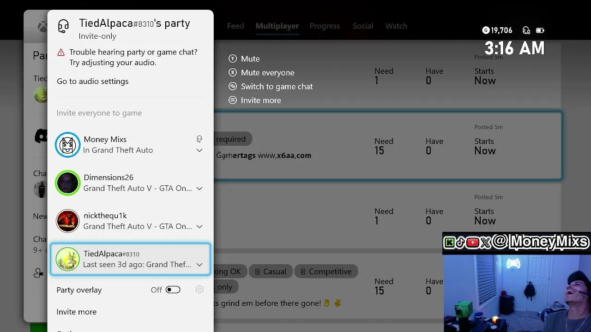Select Switch to game chat
This screenshot has width=591, height=332.
[x=277, y=86]
